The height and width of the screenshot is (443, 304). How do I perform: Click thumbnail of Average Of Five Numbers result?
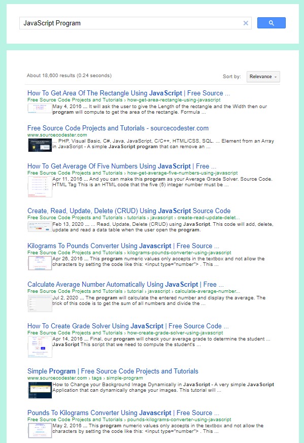click(x=40, y=186)
